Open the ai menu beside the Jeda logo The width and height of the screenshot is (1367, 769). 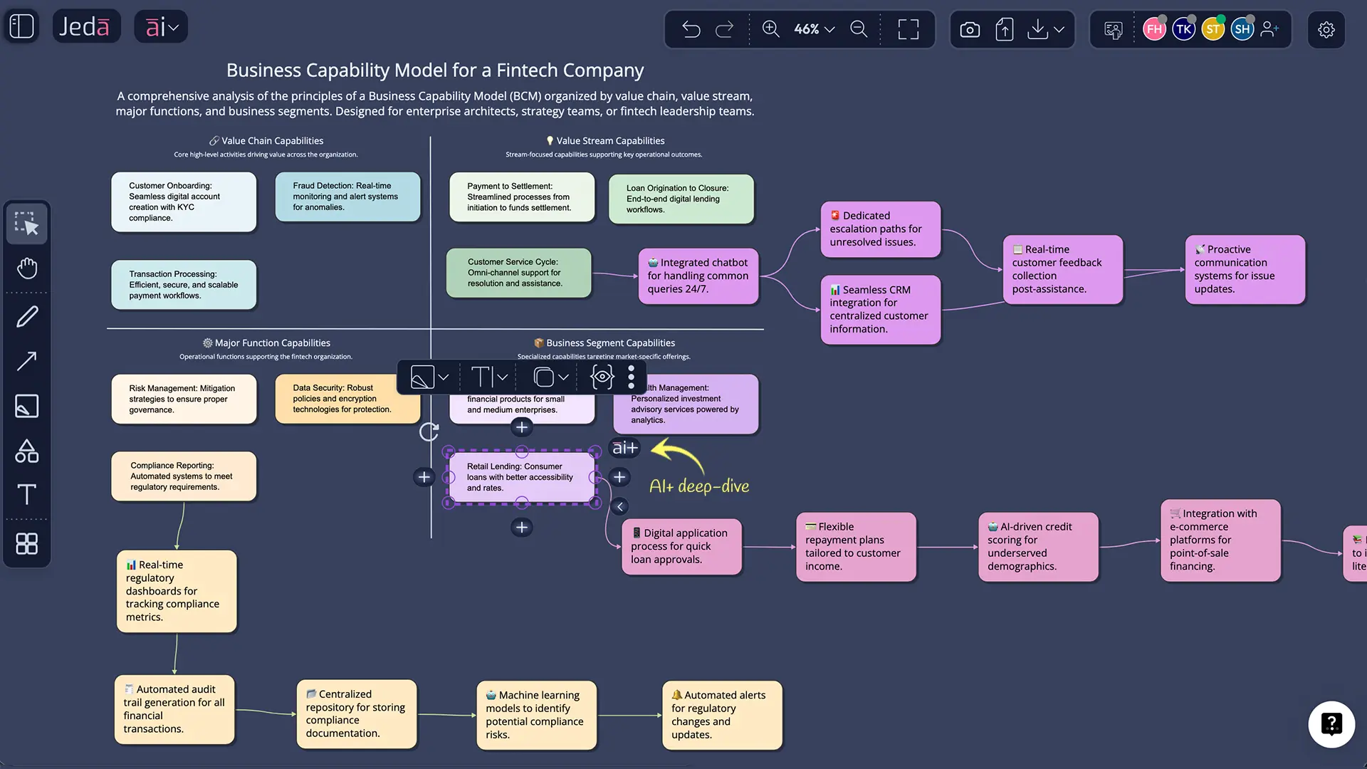[x=160, y=26]
